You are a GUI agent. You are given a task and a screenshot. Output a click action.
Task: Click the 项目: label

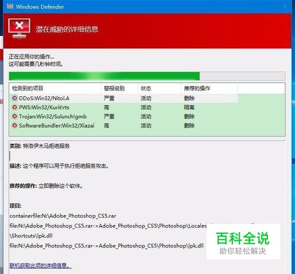point(15,206)
